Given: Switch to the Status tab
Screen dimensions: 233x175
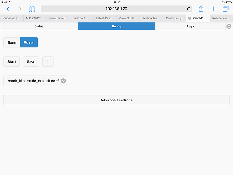Looking at the screenshot, I should coord(39,26).
